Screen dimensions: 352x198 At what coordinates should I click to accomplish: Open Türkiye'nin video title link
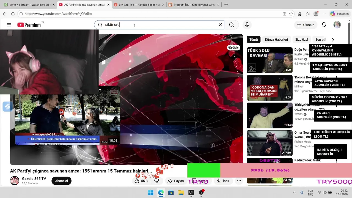[x=309, y=107]
